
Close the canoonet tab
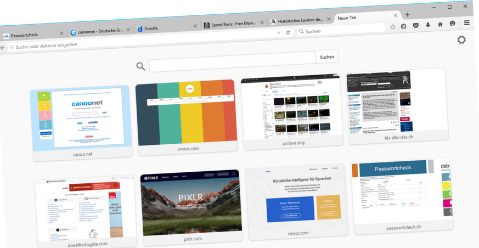pos(128,30)
